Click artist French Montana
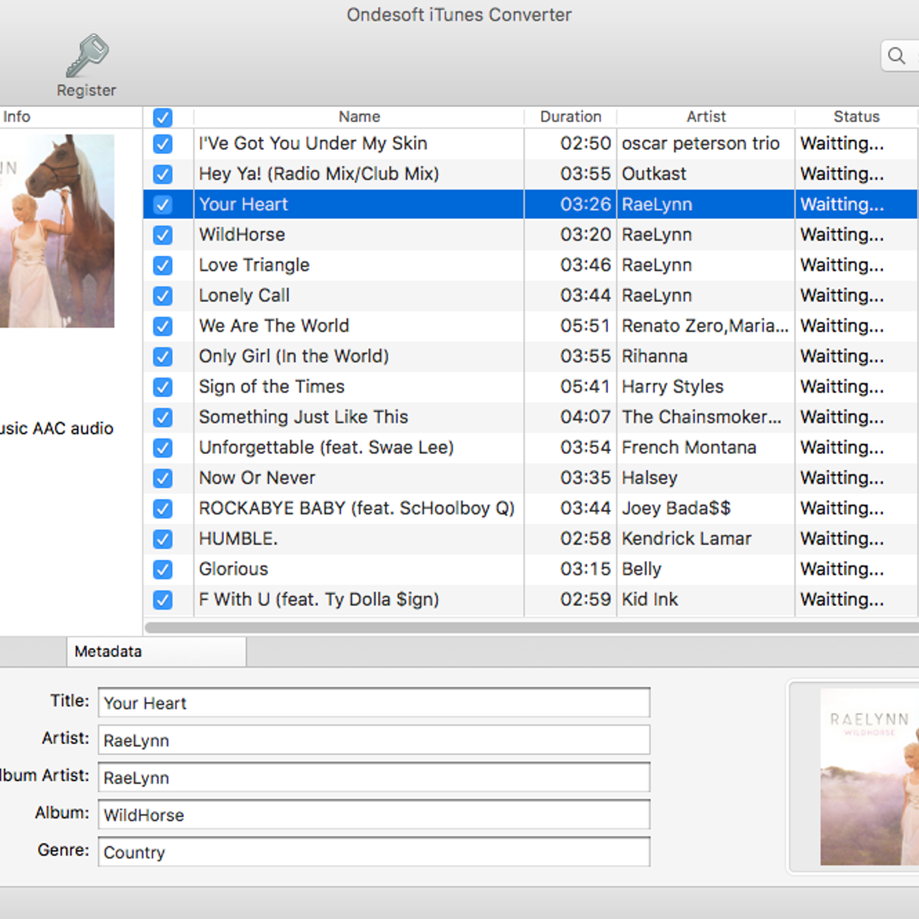The height and width of the screenshot is (919, 919). (689, 448)
